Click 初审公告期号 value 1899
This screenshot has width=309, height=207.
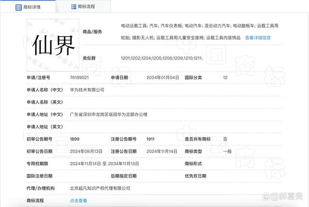click(75, 139)
